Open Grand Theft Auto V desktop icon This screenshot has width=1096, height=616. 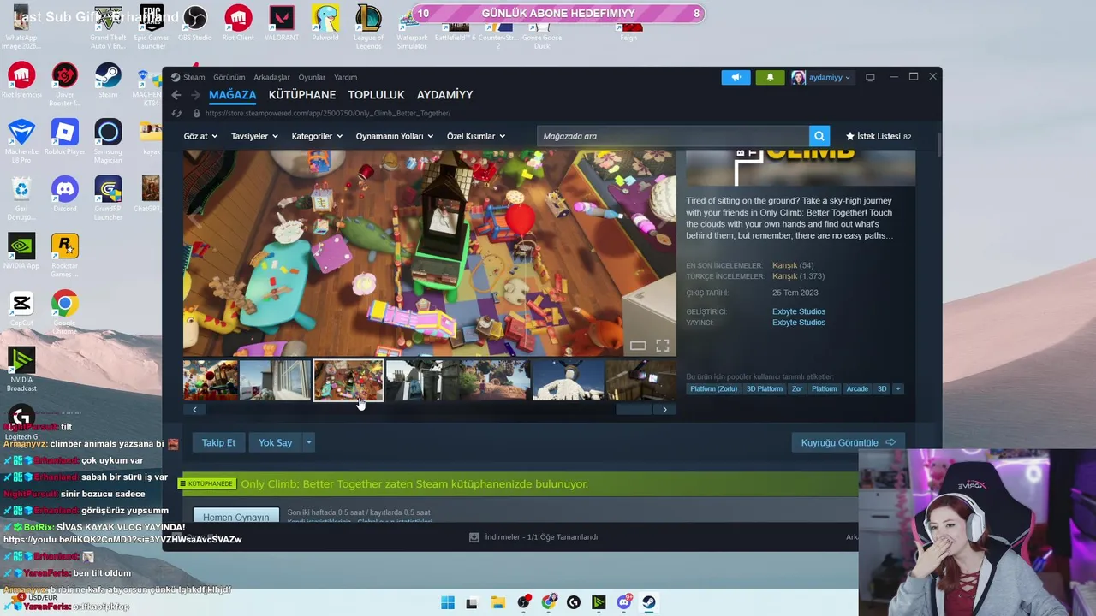point(108,26)
